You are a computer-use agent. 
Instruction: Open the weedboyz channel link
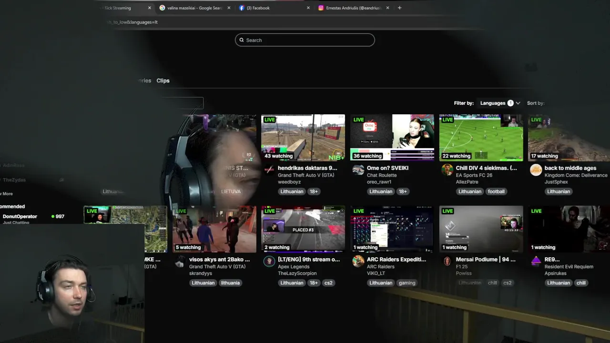tap(290, 182)
